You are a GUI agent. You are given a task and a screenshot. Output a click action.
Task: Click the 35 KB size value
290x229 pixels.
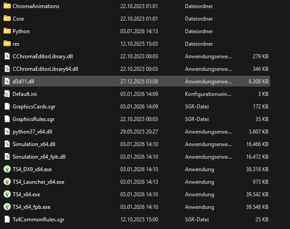pyautogui.click(x=262, y=119)
